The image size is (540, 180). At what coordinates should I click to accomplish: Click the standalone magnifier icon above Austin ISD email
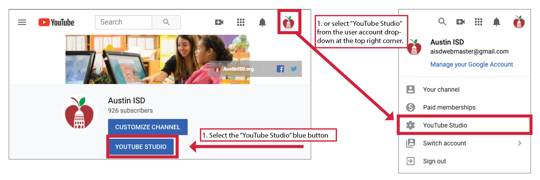coord(442,22)
